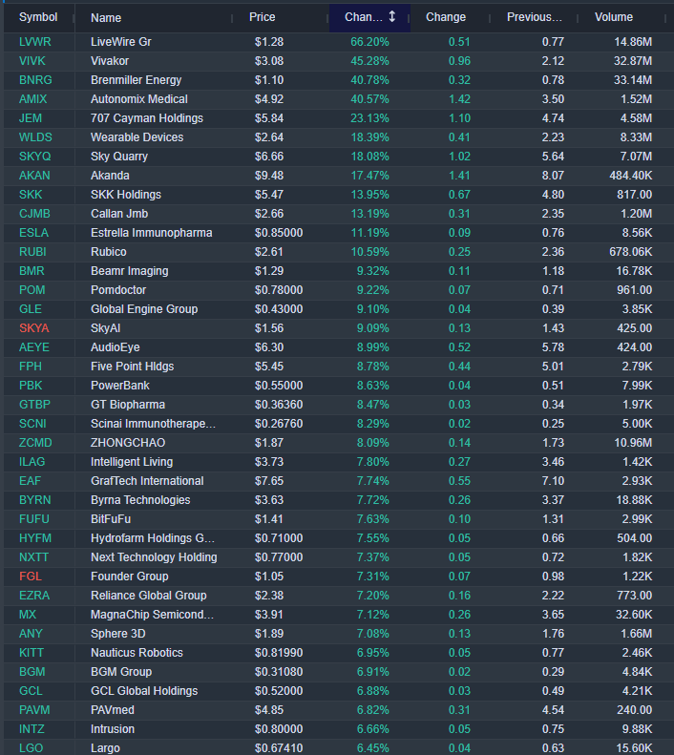Open the VIVK ticker symbol
Screen dimensions: 674x755
point(32,61)
